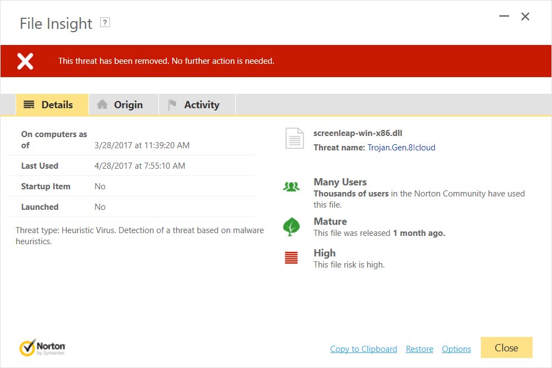Click the Launched label
This screenshot has height=368, width=552.
click(x=40, y=207)
